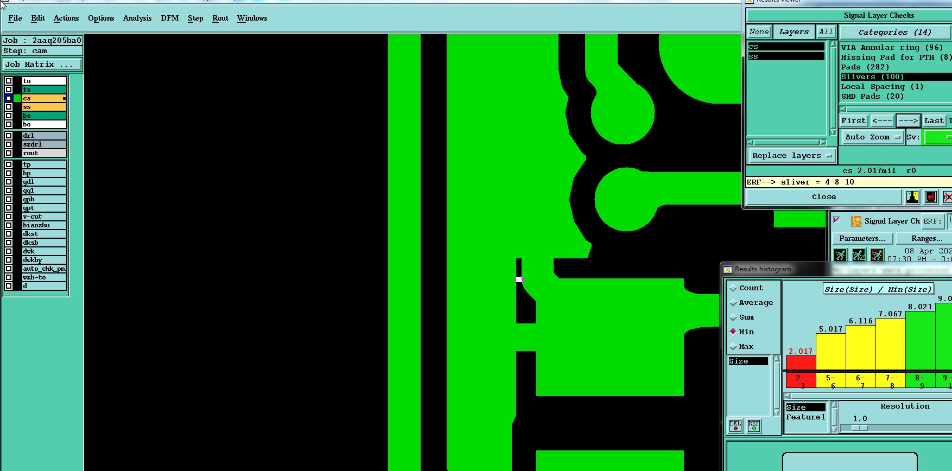Click the REF button in Results histogram
952x471 pixels.
(754, 426)
